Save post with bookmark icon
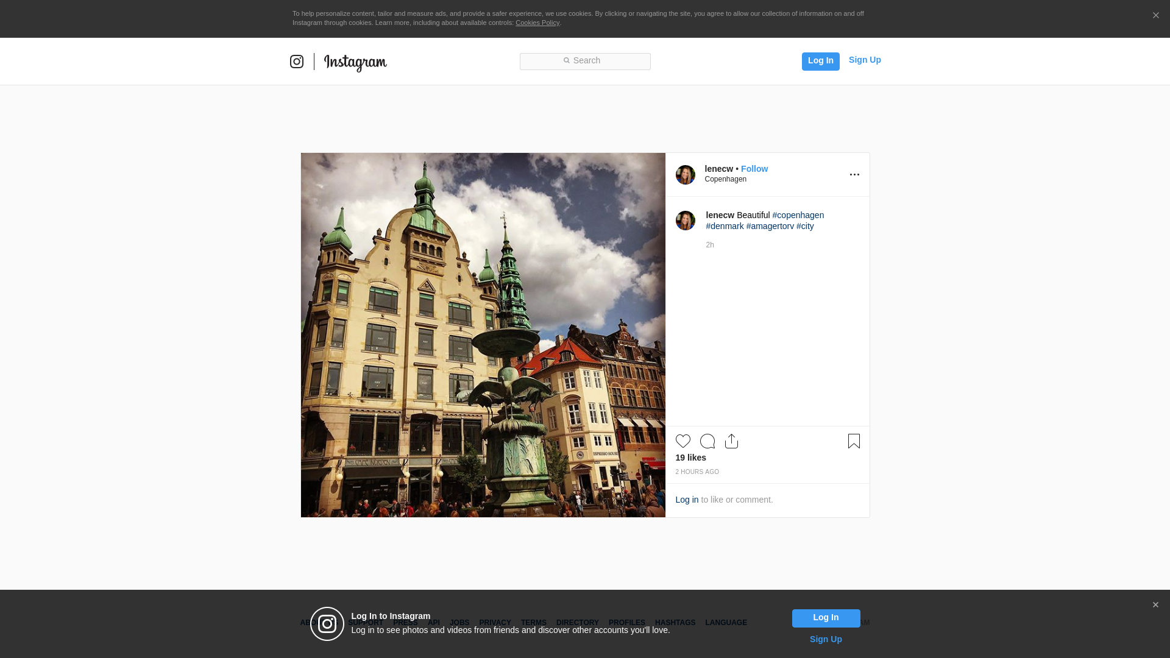The height and width of the screenshot is (658, 1170). point(854,441)
